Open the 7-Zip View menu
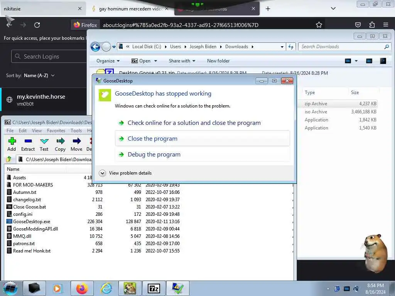Viewport: 395px width, 296px height. tap(37, 131)
